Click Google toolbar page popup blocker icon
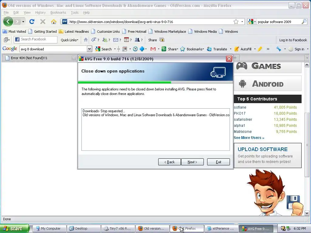Viewport: 311px width, 233px height. click(x=125, y=49)
